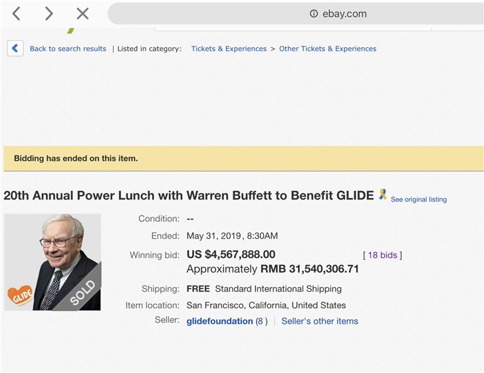Image resolution: width=484 pixels, height=373 pixels.
Task: Click the listing title about Power Lunch
Action: (189, 195)
